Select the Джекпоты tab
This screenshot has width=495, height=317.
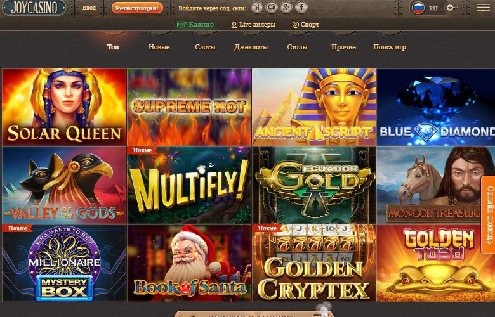click(x=251, y=47)
